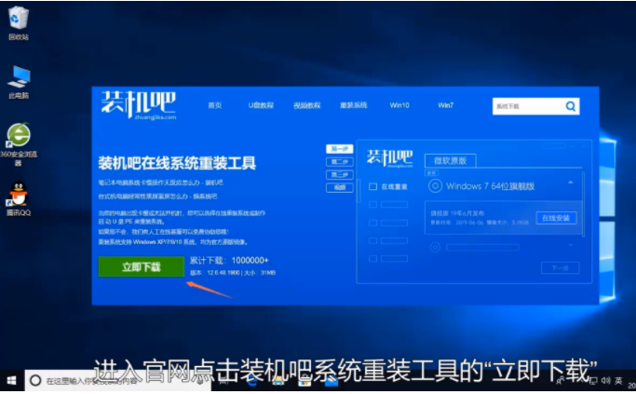Click the Cortana circle in the taskbar search

34,381
